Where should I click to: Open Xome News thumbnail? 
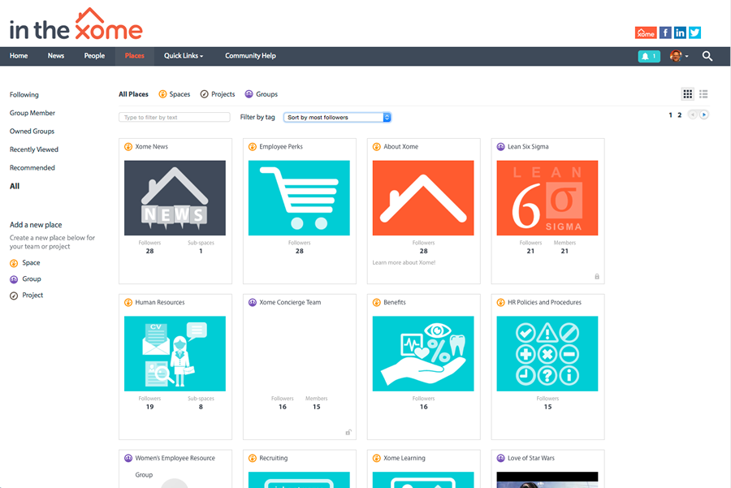pyautogui.click(x=175, y=198)
